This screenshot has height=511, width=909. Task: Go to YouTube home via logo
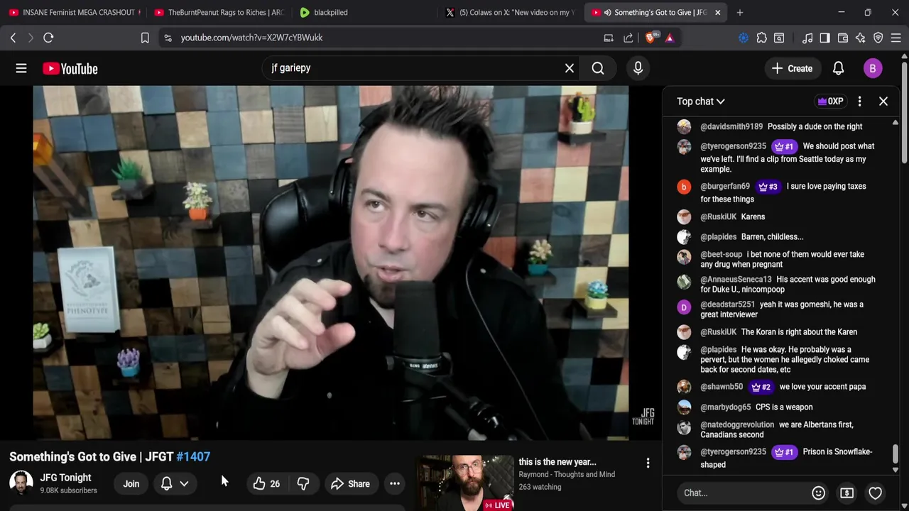(x=70, y=68)
